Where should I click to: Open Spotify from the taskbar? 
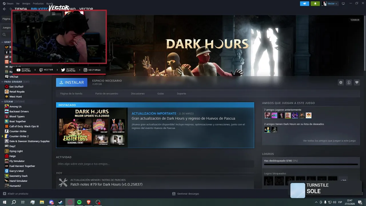79,202
